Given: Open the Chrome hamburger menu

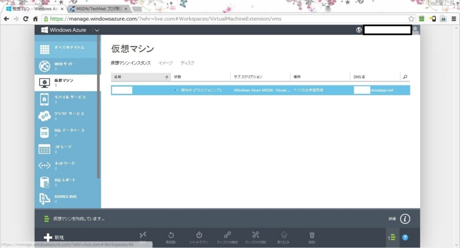Looking at the screenshot, I should tap(454, 19).
